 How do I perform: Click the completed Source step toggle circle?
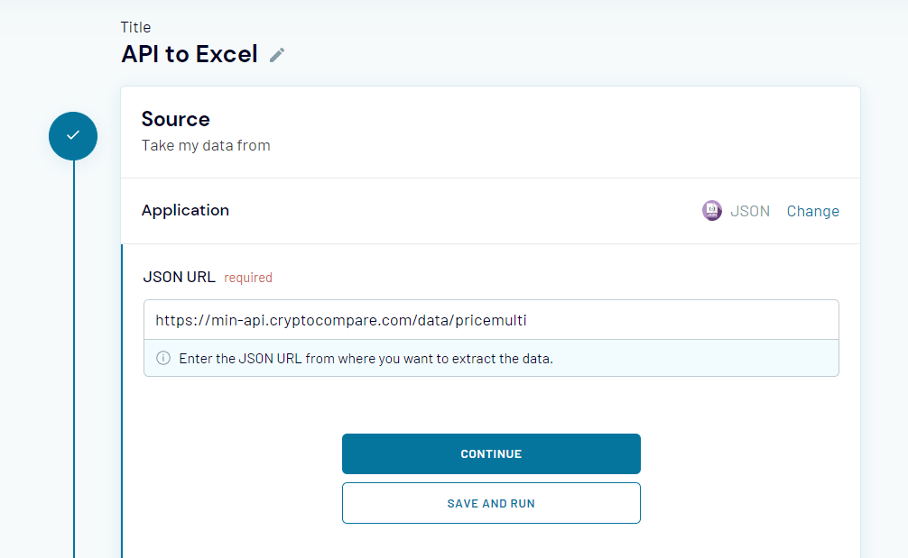72,135
